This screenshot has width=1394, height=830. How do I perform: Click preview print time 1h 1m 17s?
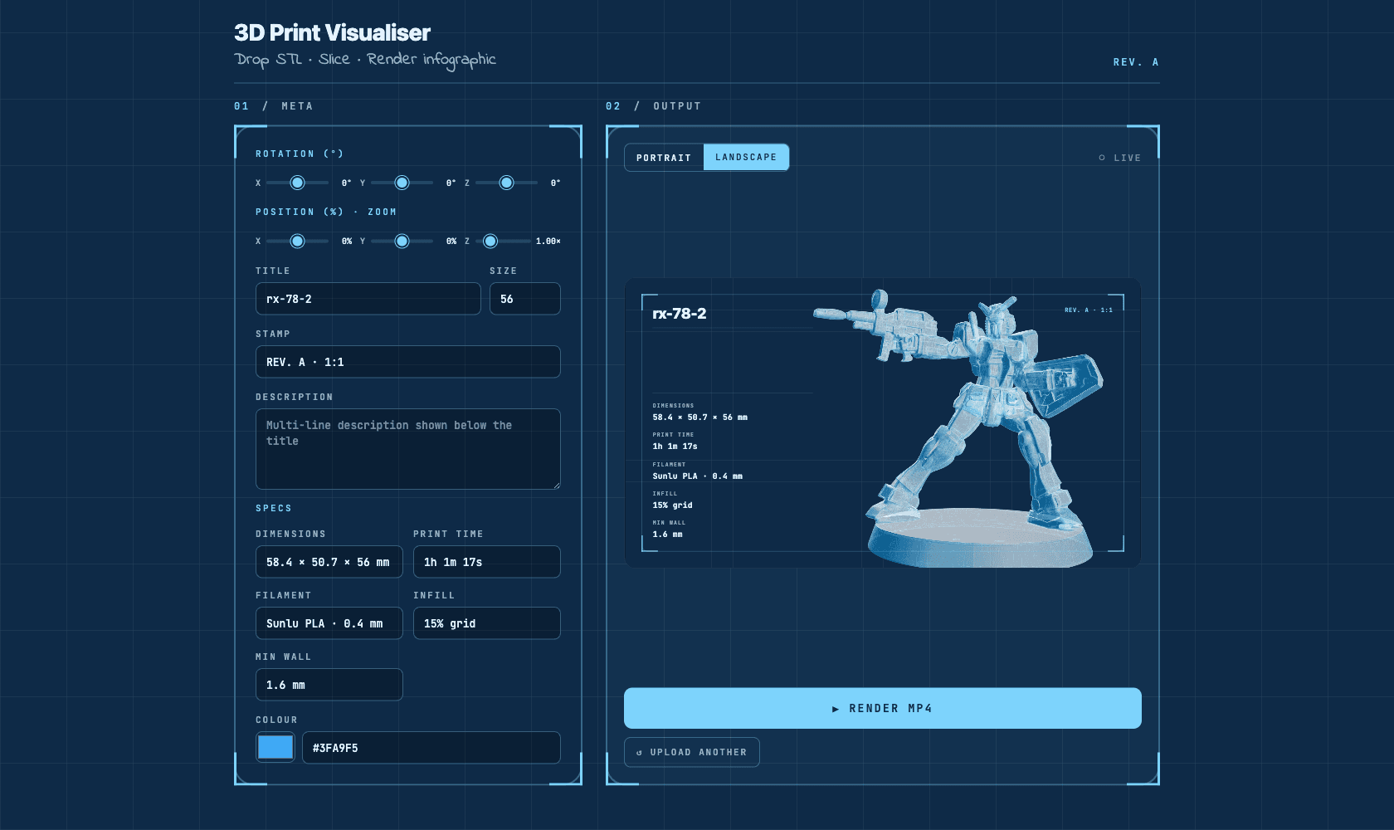tap(675, 447)
